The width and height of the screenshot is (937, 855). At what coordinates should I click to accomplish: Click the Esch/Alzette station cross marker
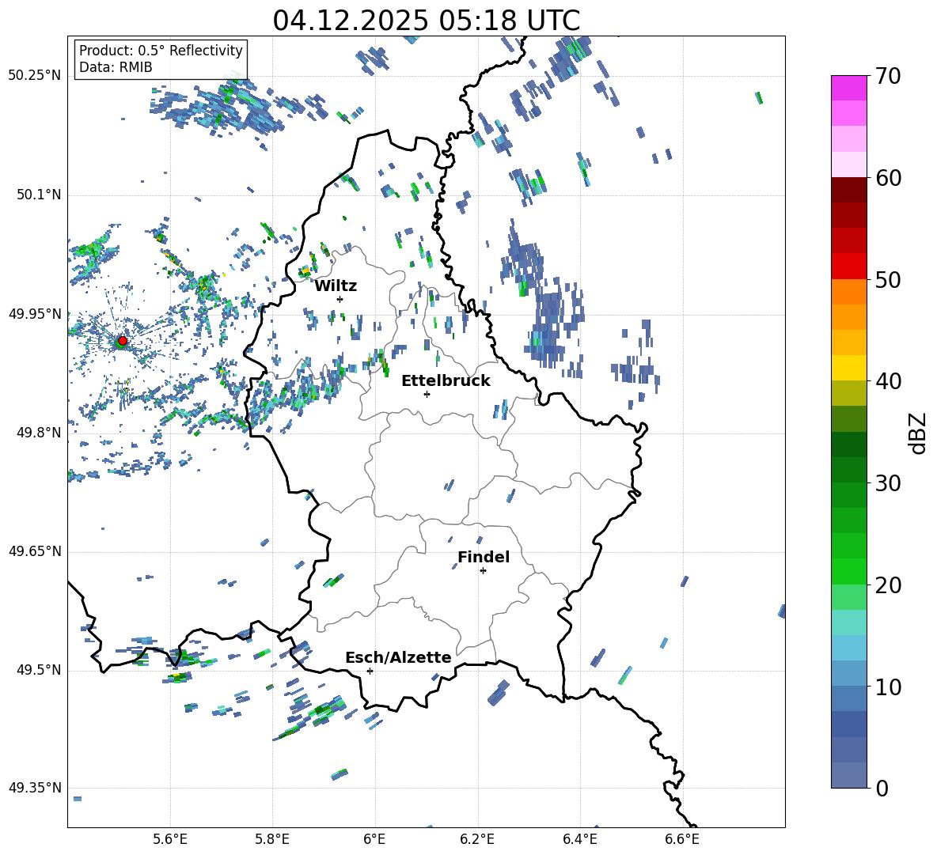(370, 671)
